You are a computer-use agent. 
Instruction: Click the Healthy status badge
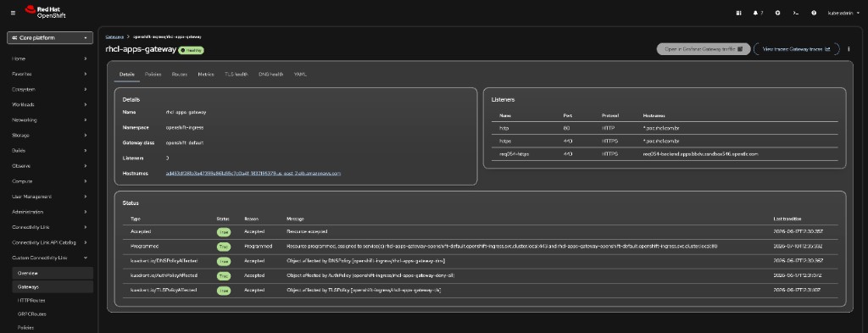point(191,50)
